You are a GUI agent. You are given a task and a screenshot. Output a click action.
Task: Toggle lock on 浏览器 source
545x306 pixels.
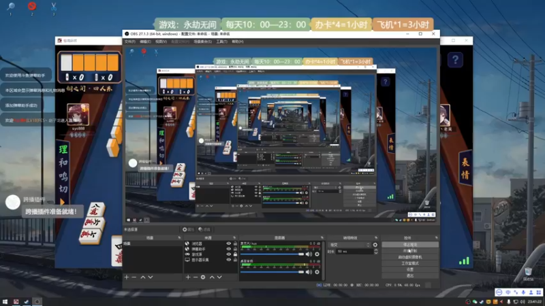235,243
